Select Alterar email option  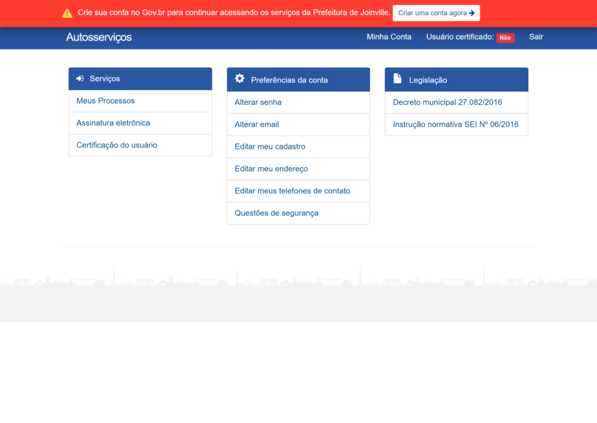(x=257, y=125)
